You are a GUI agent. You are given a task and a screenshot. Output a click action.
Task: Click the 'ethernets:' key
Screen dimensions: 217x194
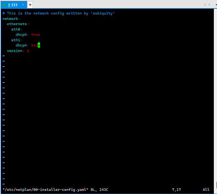click(x=18, y=24)
